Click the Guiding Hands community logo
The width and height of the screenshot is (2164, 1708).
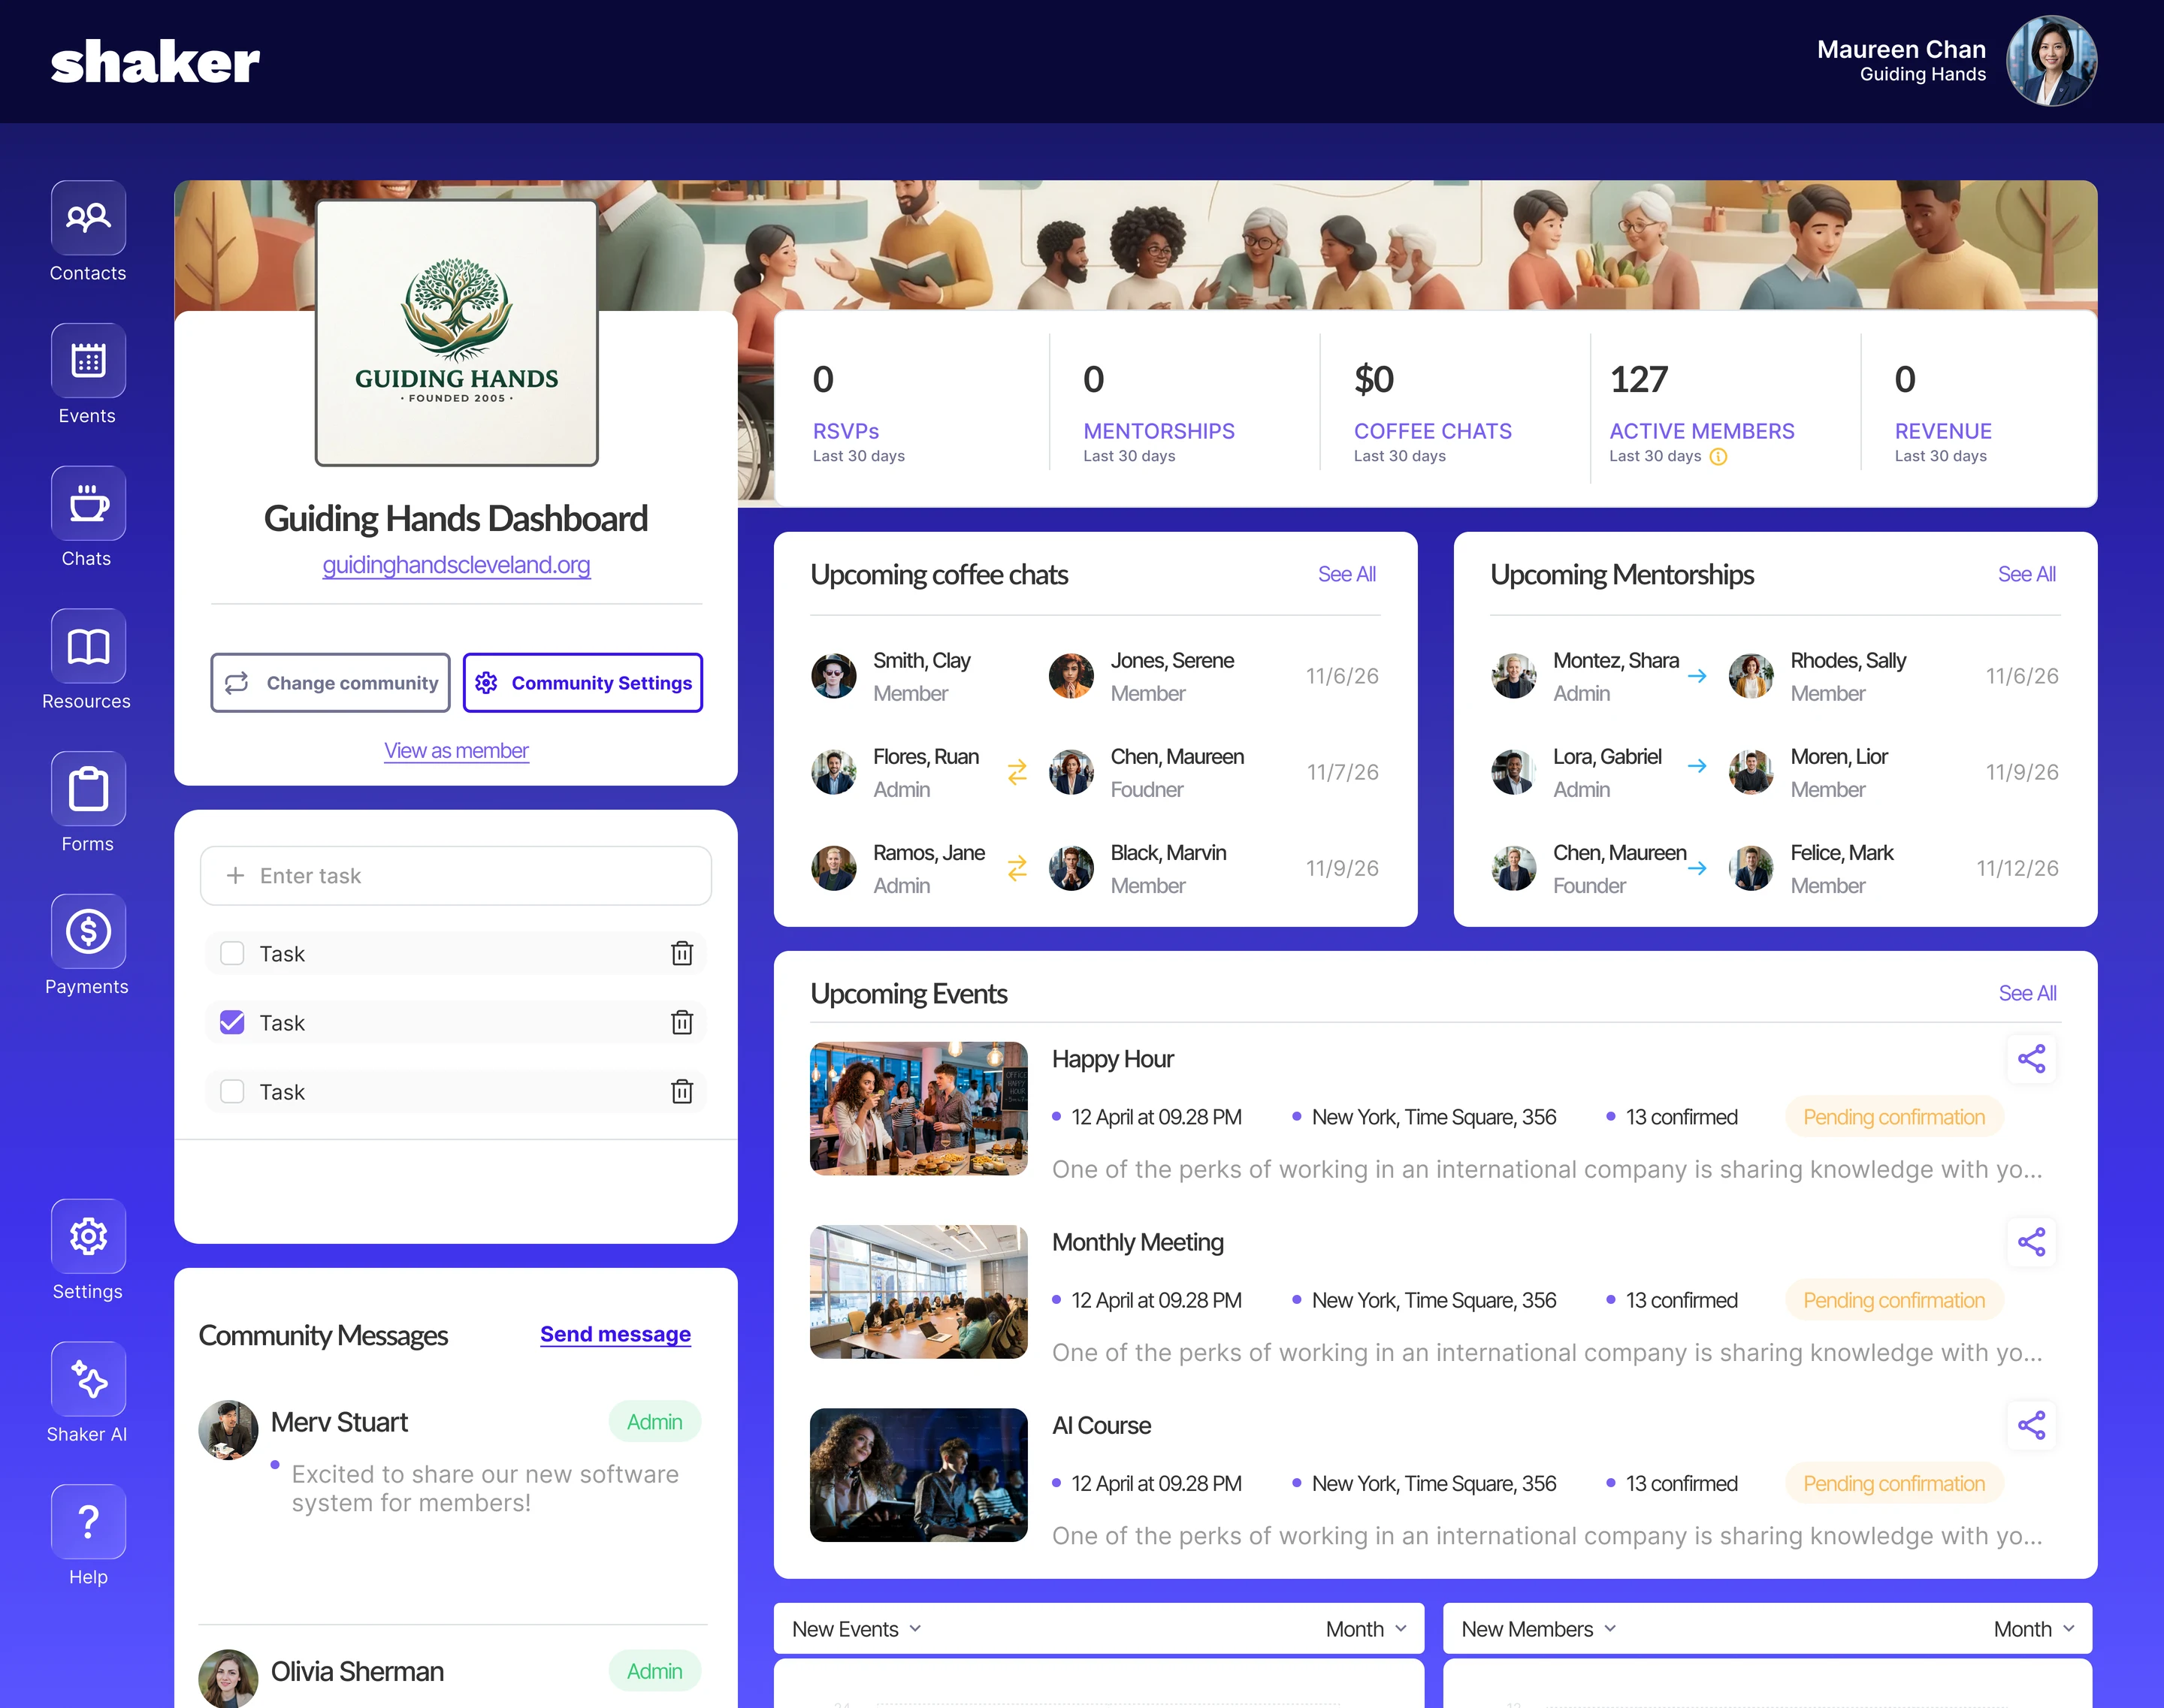(x=456, y=333)
